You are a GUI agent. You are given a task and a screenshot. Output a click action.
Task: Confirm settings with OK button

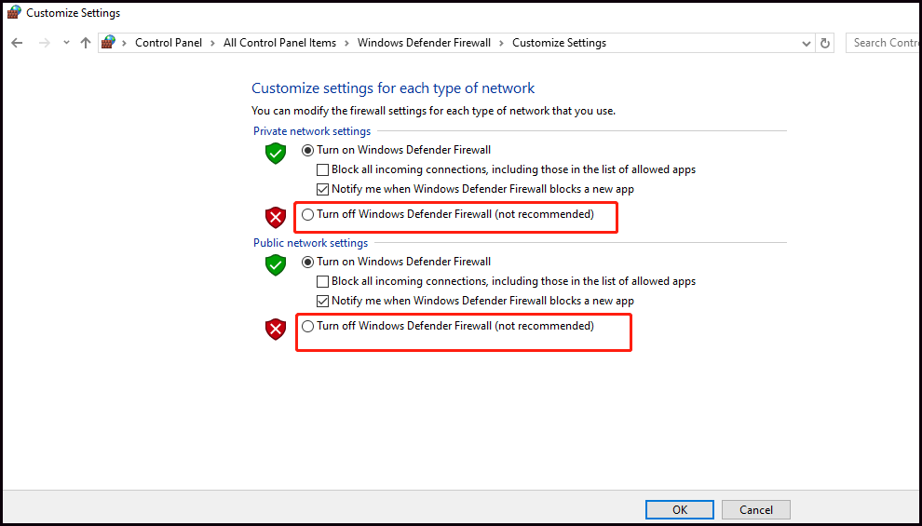point(680,509)
